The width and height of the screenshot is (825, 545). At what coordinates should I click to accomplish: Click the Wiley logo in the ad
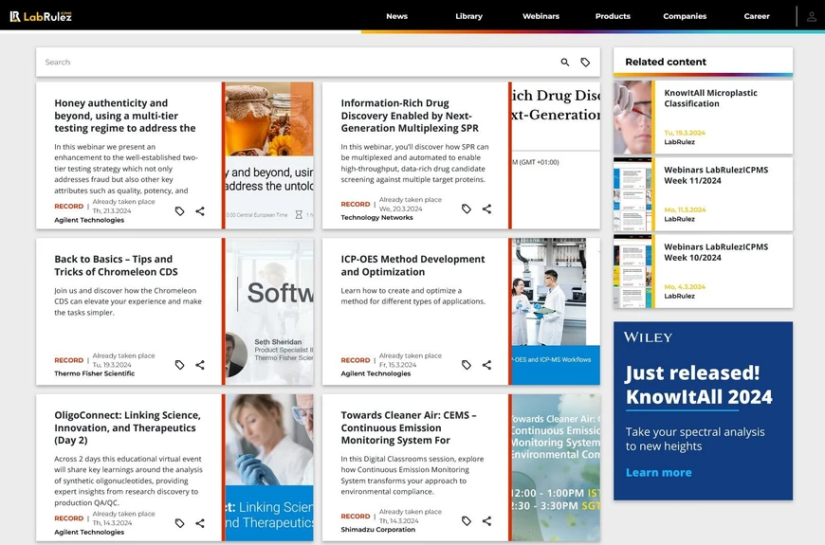[648, 337]
